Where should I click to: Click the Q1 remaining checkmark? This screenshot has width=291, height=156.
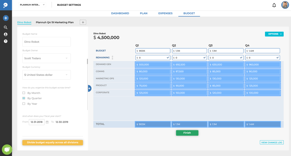168,57
